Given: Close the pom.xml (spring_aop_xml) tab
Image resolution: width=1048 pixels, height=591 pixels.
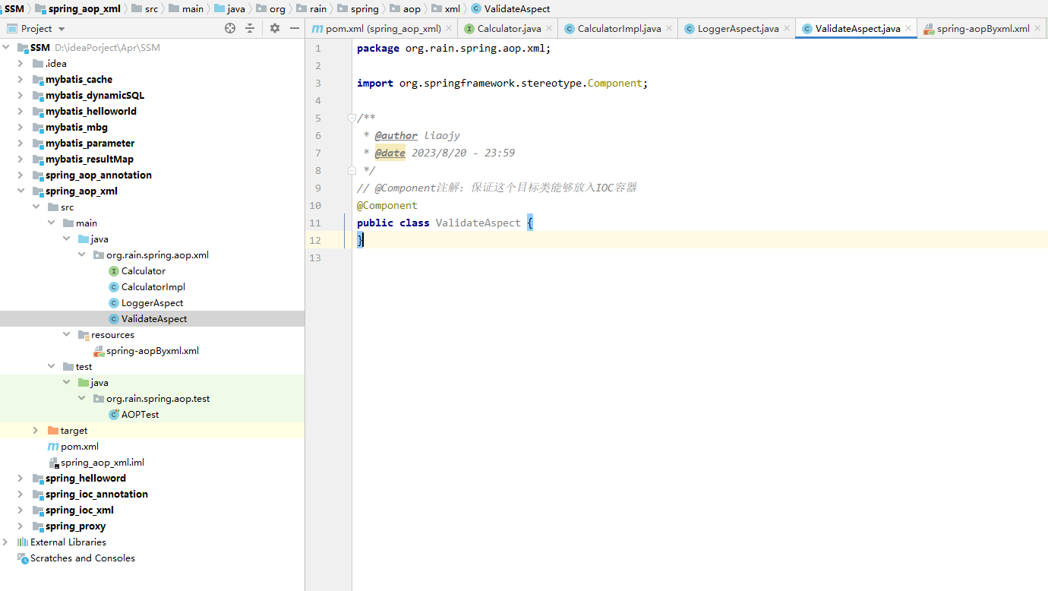Looking at the screenshot, I should coord(449,28).
